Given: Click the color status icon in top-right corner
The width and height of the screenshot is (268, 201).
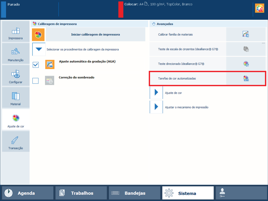Looking at the screenshot, I should pyautogui.click(x=260, y=9).
